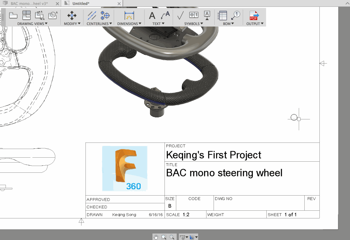Select the Balloon tool
Image resolution: width=350 pixels, height=240 pixels.
pos(235,15)
